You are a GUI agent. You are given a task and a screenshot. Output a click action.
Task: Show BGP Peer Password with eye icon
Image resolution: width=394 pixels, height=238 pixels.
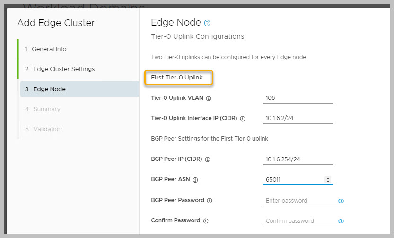tap(341, 201)
